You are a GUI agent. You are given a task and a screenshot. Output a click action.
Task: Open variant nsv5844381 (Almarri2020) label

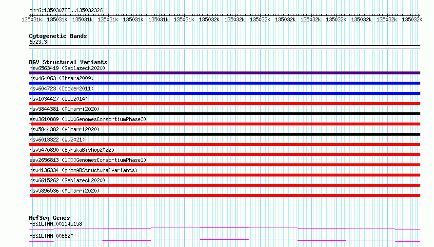[x=64, y=109]
